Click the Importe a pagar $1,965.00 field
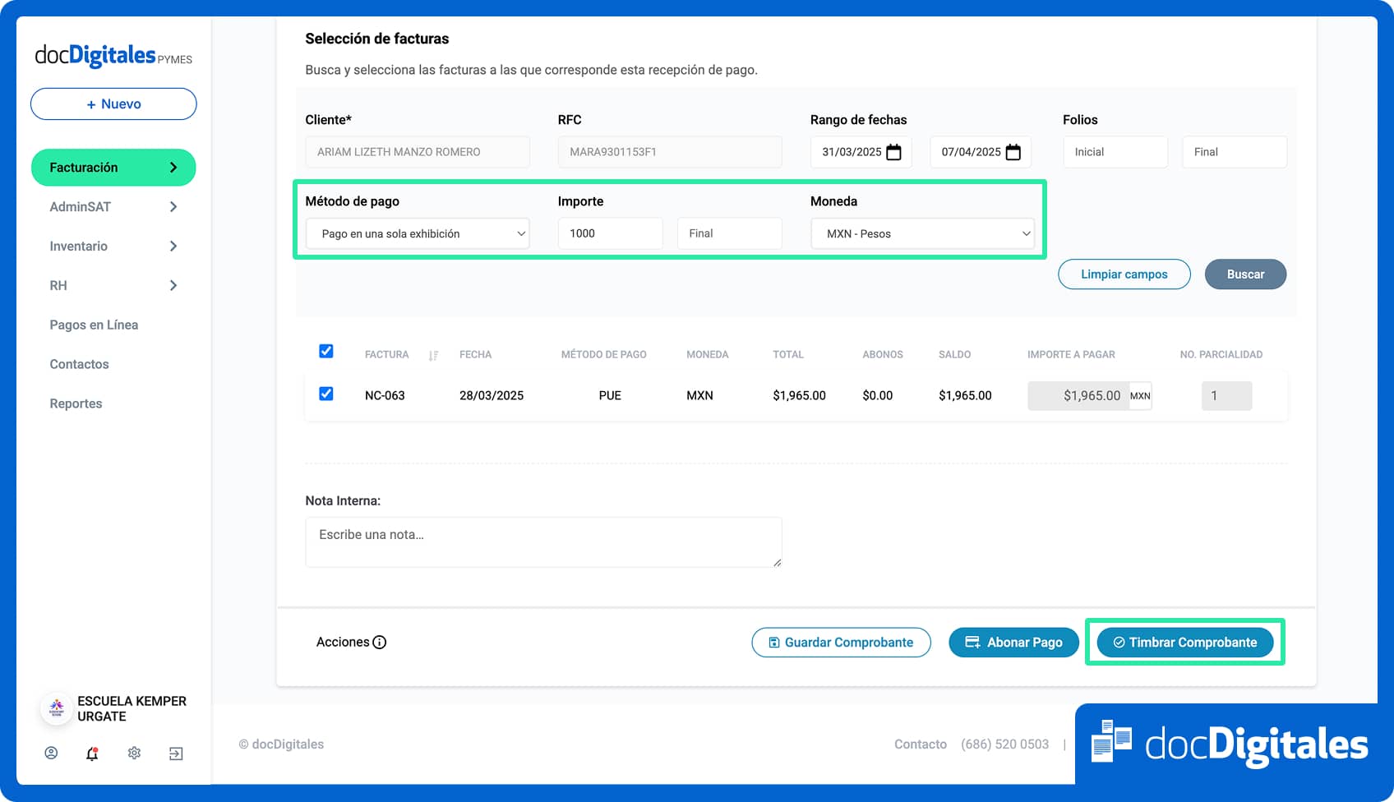The width and height of the screenshot is (1394, 802). click(1078, 395)
